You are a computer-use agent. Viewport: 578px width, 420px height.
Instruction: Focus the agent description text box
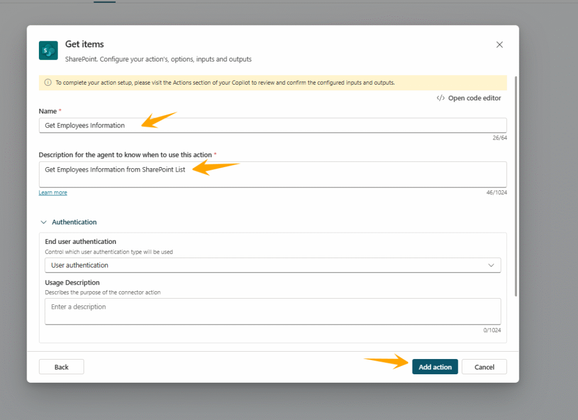point(272,174)
